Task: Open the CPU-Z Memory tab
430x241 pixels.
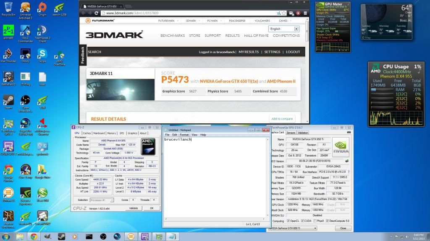Action: [112, 133]
